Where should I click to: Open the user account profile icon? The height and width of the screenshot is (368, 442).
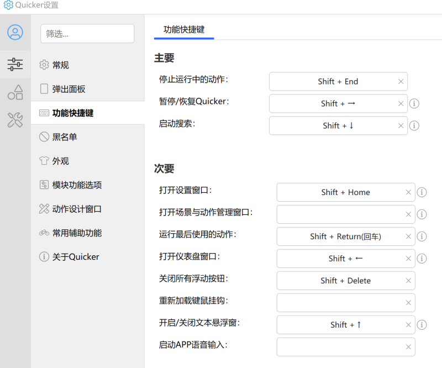[15, 32]
